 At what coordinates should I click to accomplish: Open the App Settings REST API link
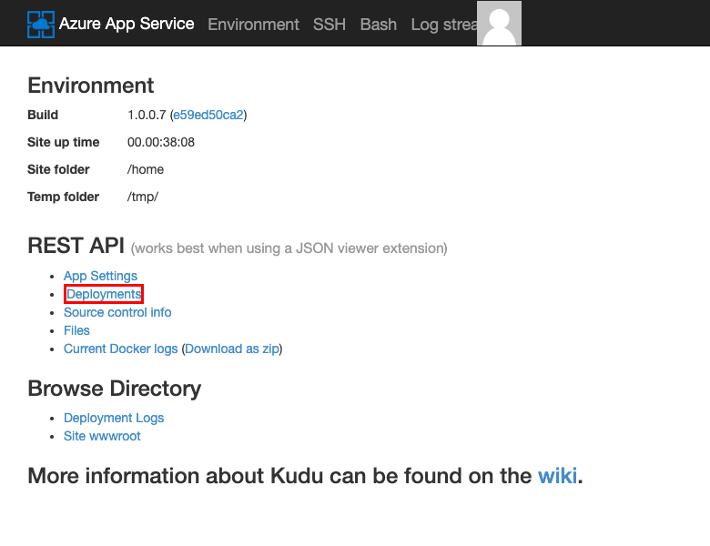pos(100,276)
